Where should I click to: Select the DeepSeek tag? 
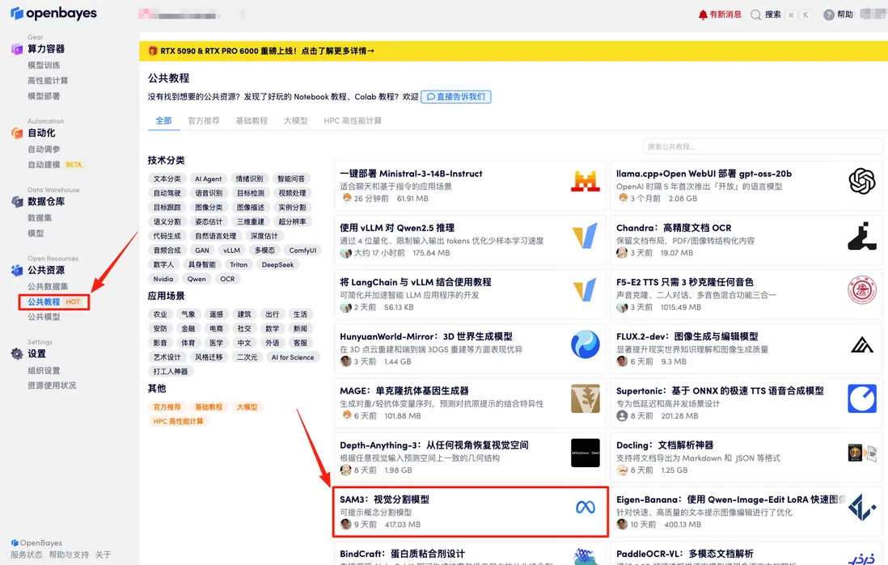tap(277, 264)
